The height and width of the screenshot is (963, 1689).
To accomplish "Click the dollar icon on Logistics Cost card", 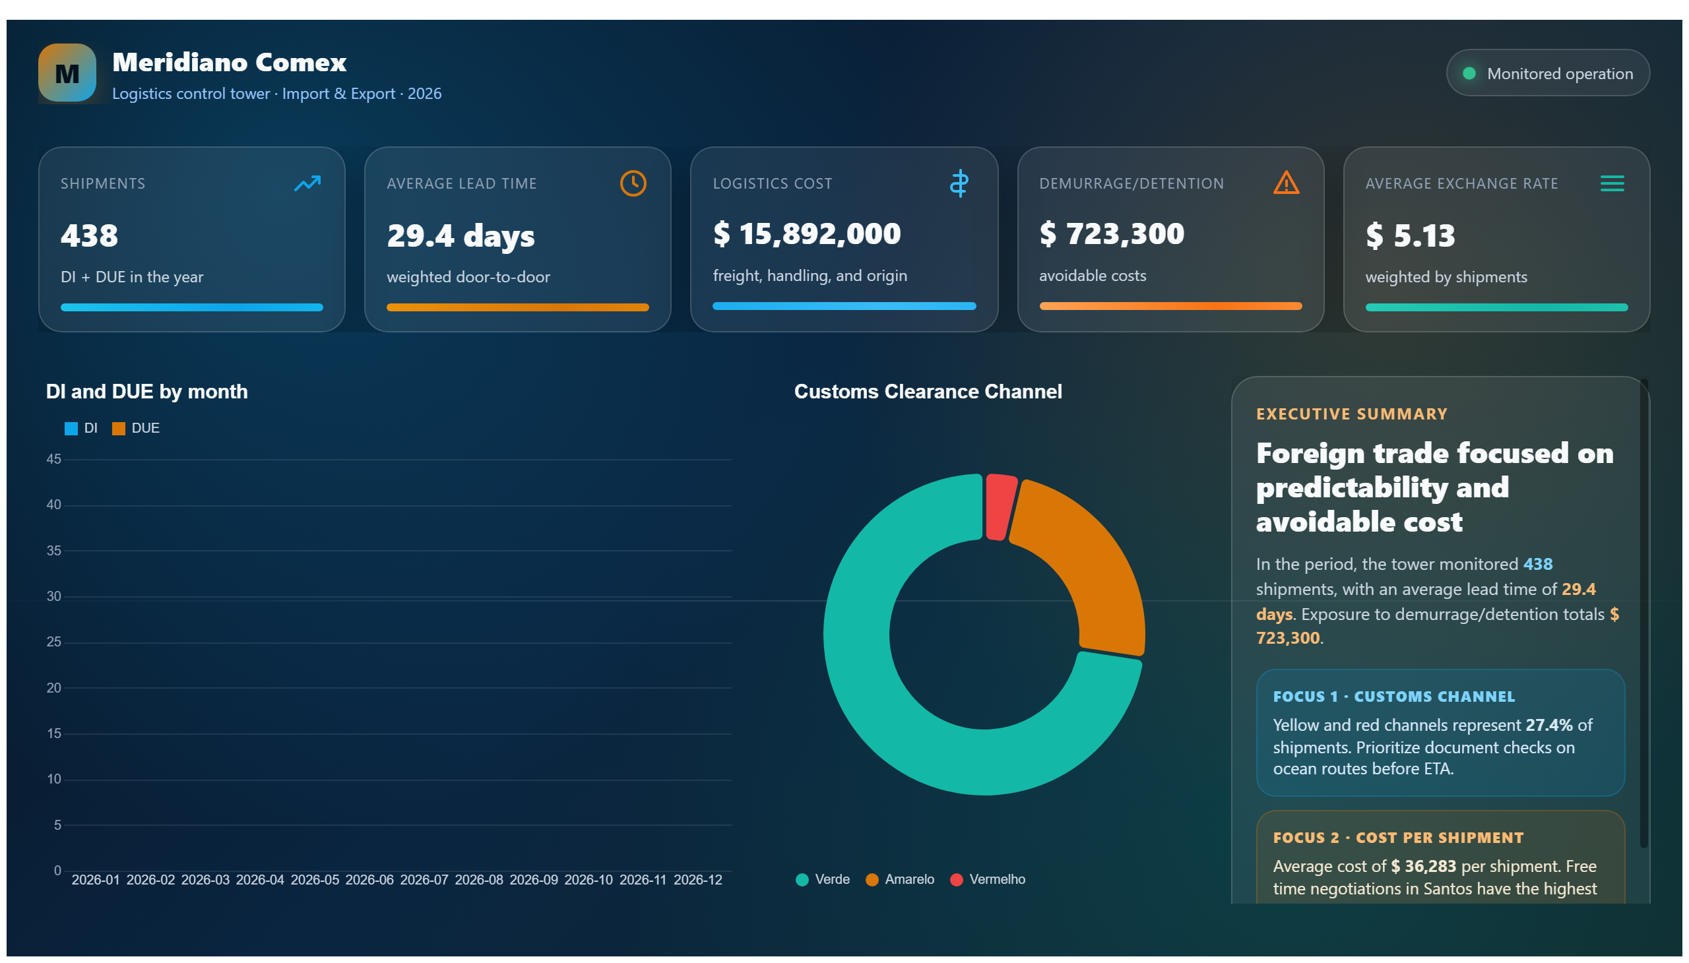I will coord(959,183).
